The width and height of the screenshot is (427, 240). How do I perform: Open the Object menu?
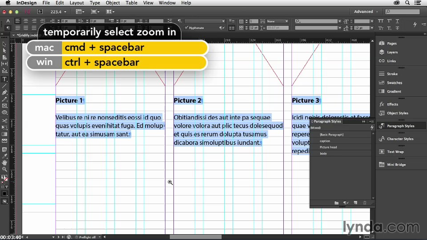tap(113, 3)
